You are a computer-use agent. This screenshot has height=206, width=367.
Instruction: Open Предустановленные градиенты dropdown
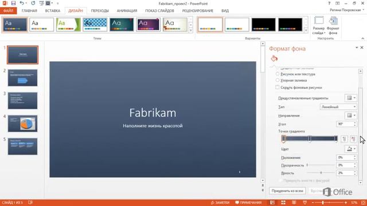(x=351, y=98)
